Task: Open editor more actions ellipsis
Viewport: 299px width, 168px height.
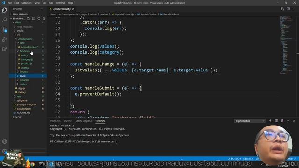Action: [x=294, y=9]
